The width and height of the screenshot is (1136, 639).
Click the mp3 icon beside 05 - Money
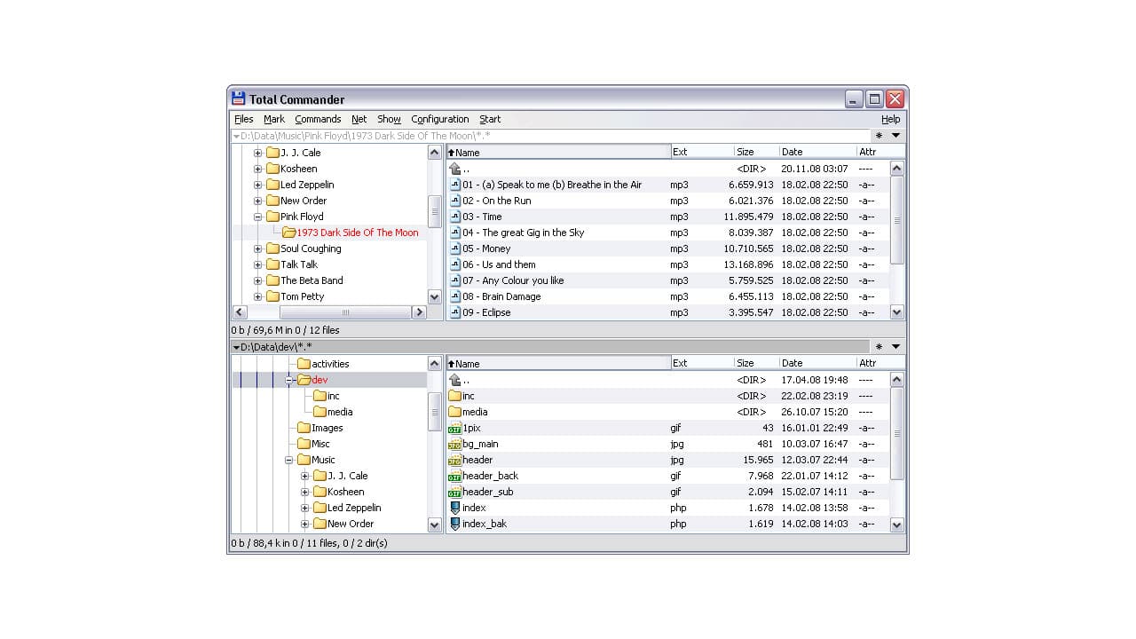tap(455, 248)
